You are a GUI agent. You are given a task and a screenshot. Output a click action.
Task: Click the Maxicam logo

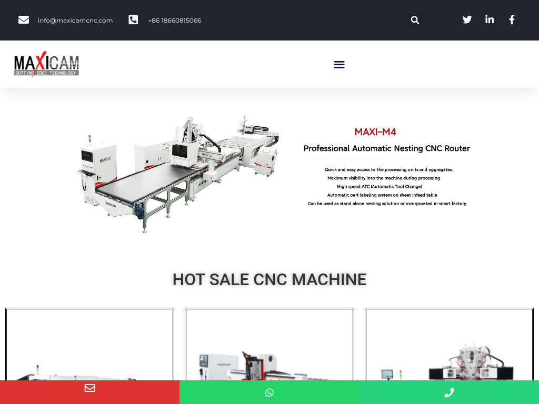(x=46, y=64)
